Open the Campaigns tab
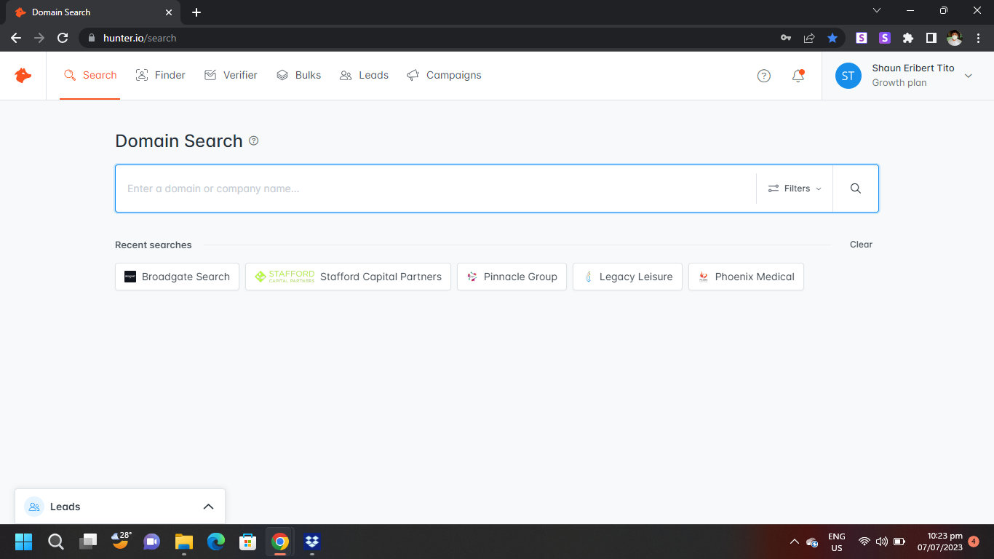The image size is (994, 559). pyautogui.click(x=444, y=75)
